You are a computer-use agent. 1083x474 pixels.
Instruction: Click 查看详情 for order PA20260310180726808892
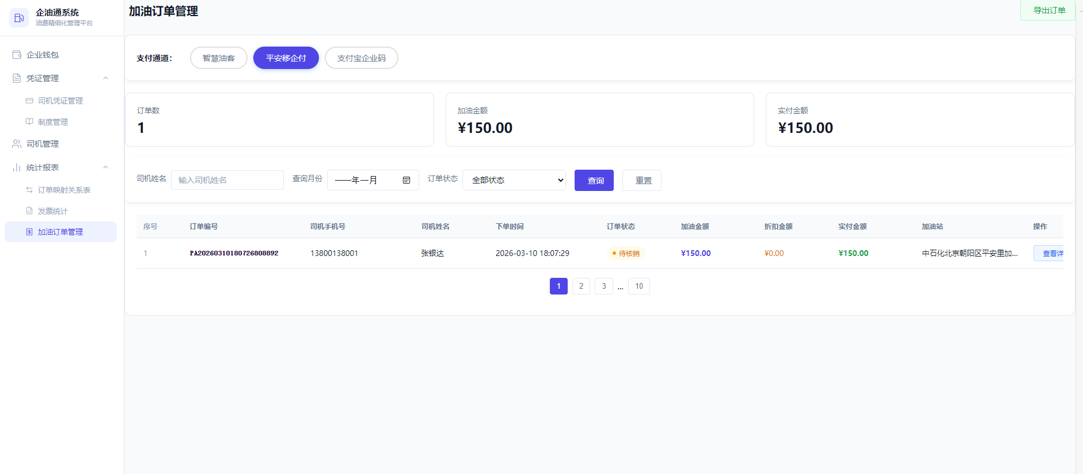1049,253
